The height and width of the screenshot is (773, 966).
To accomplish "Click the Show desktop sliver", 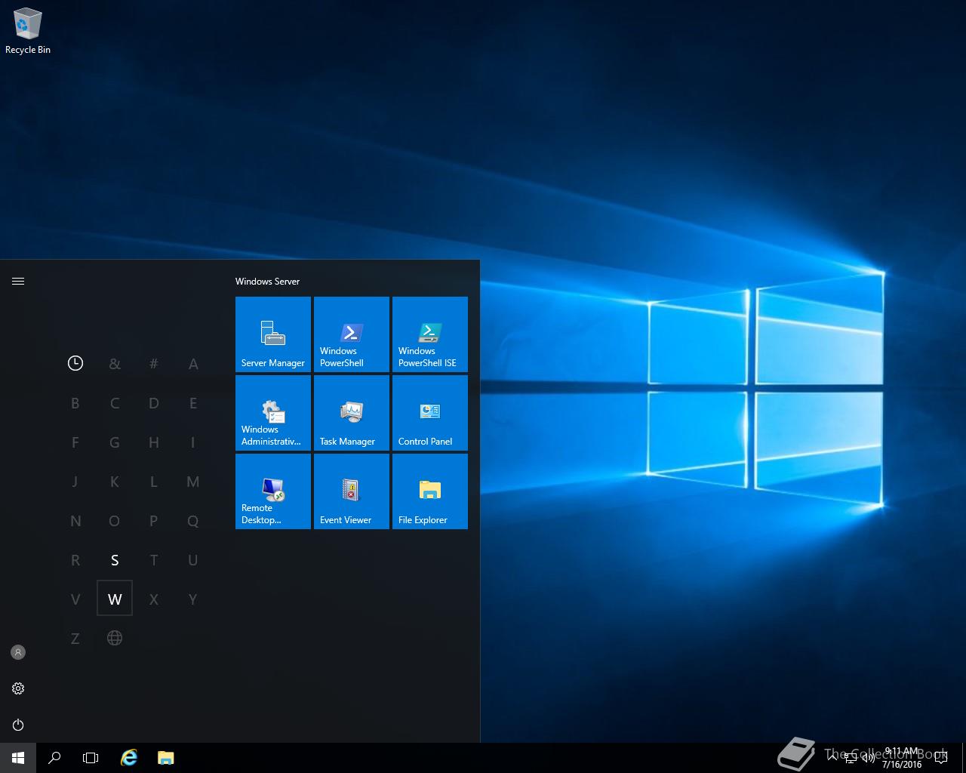I will (x=964, y=758).
